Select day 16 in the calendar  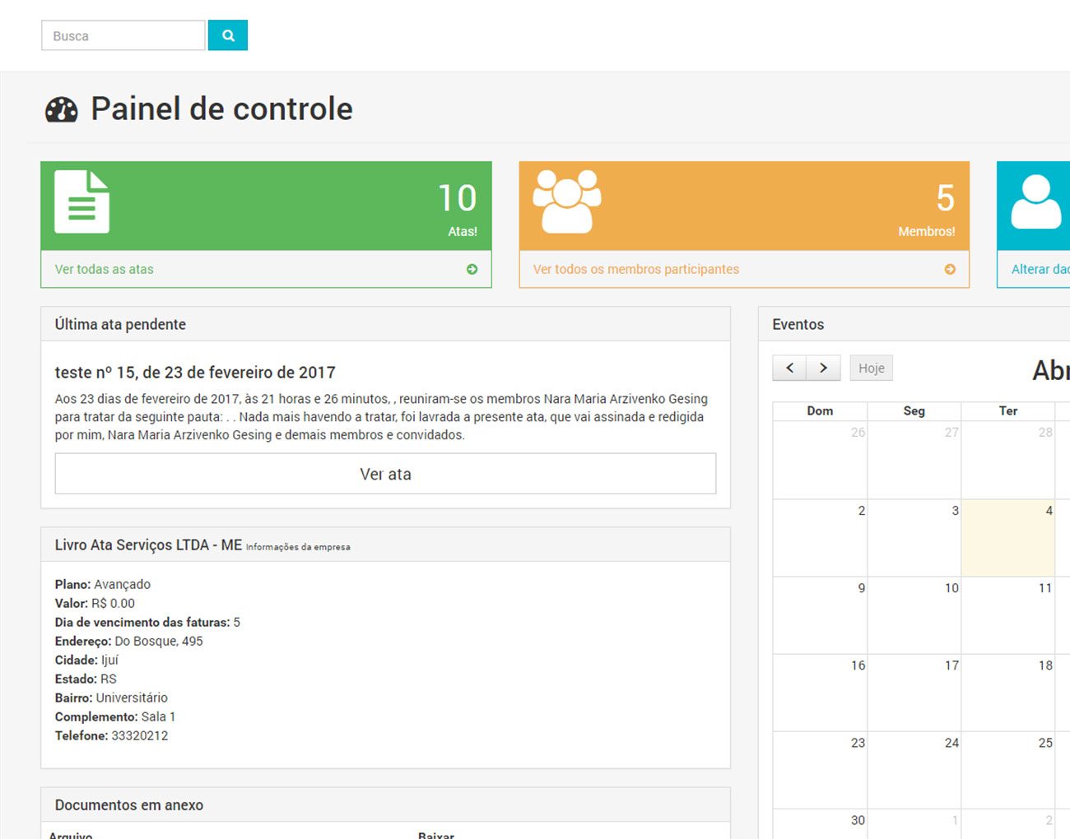click(821, 693)
